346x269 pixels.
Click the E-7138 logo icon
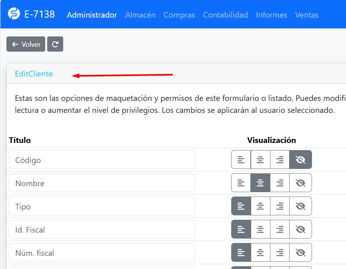tap(14, 14)
